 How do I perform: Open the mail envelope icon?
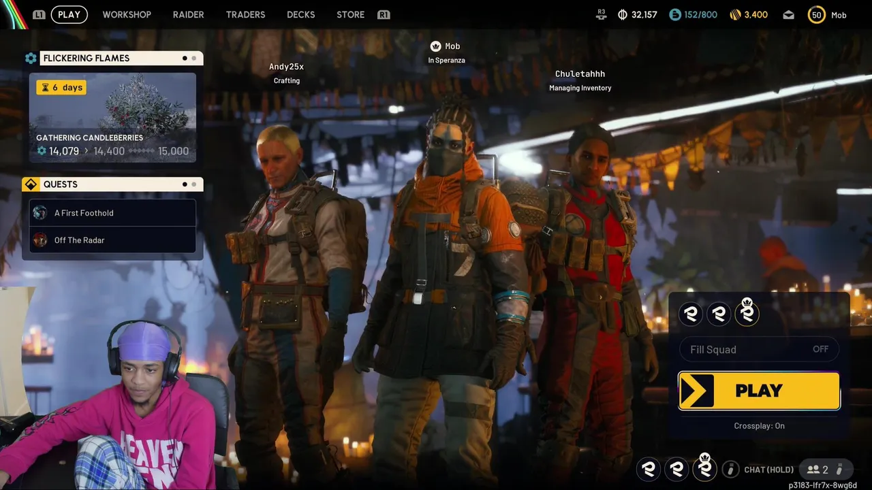coord(788,14)
